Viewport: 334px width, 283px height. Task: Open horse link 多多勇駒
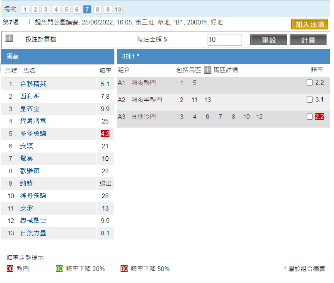(34, 134)
